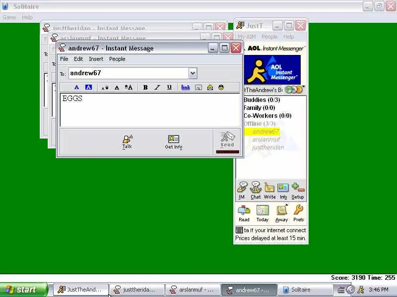The height and width of the screenshot is (297, 397).
Task: Open My AIM menu in the buddy list
Action: [247, 37]
